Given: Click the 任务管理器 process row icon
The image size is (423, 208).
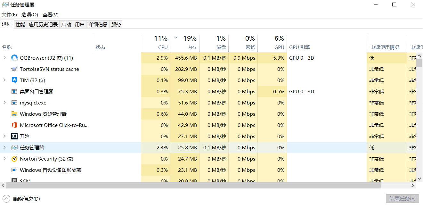Looking at the screenshot, I should (14, 148).
